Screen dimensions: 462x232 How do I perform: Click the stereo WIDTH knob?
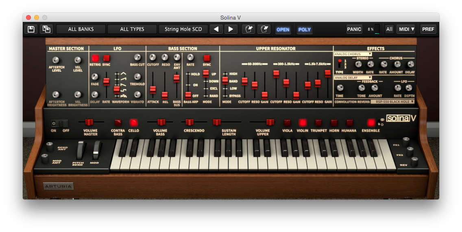pyautogui.click(x=358, y=64)
